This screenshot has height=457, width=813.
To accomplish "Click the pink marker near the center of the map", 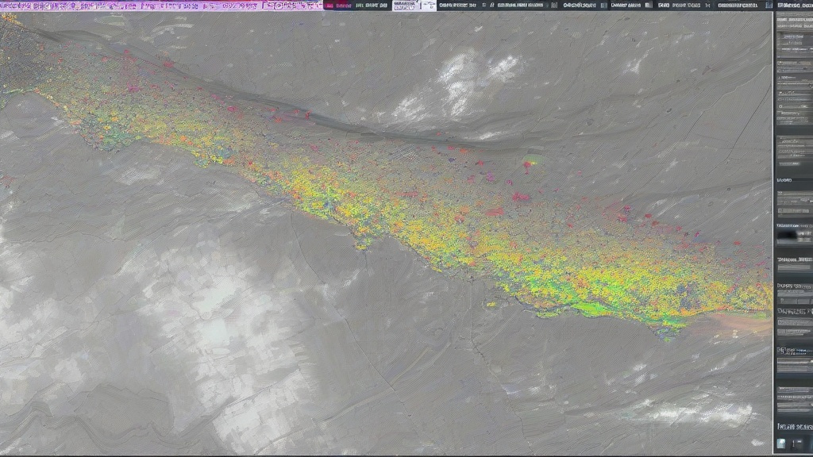I will pyautogui.click(x=519, y=197).
